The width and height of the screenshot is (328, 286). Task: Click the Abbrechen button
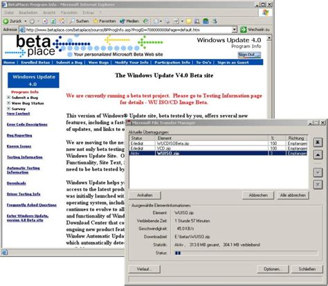[258, 195]
